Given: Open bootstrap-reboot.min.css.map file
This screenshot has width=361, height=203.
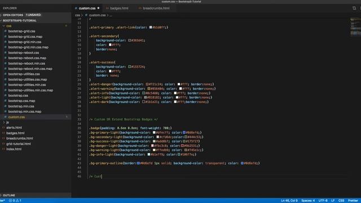Looking at the screenshot, I should pyautogui.click(x=30, y=69).
